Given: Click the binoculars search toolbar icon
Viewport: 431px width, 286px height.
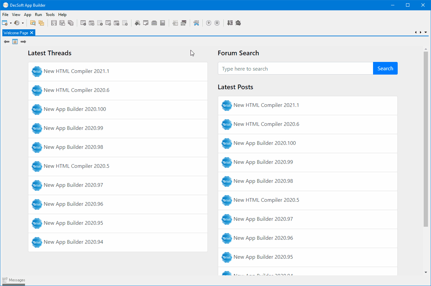Looking at the screenshot, I should click(x=137, y=23).
